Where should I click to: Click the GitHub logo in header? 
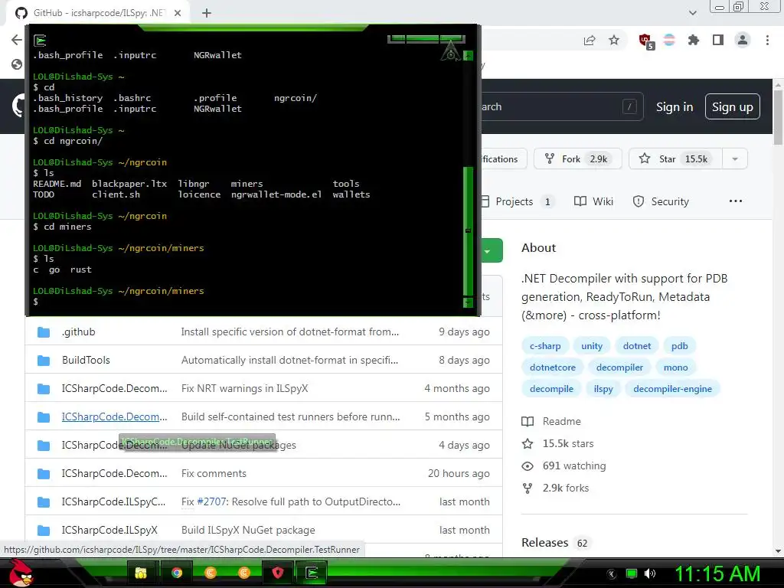tap(18, 106)
